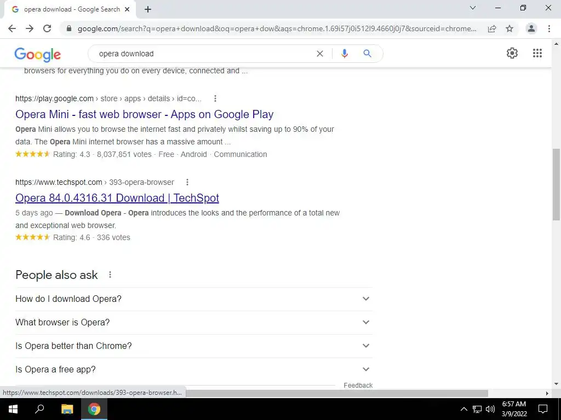Start voice search with microphone
The width and height of the screenshot is (561, 420).
[x=344, y=54]
